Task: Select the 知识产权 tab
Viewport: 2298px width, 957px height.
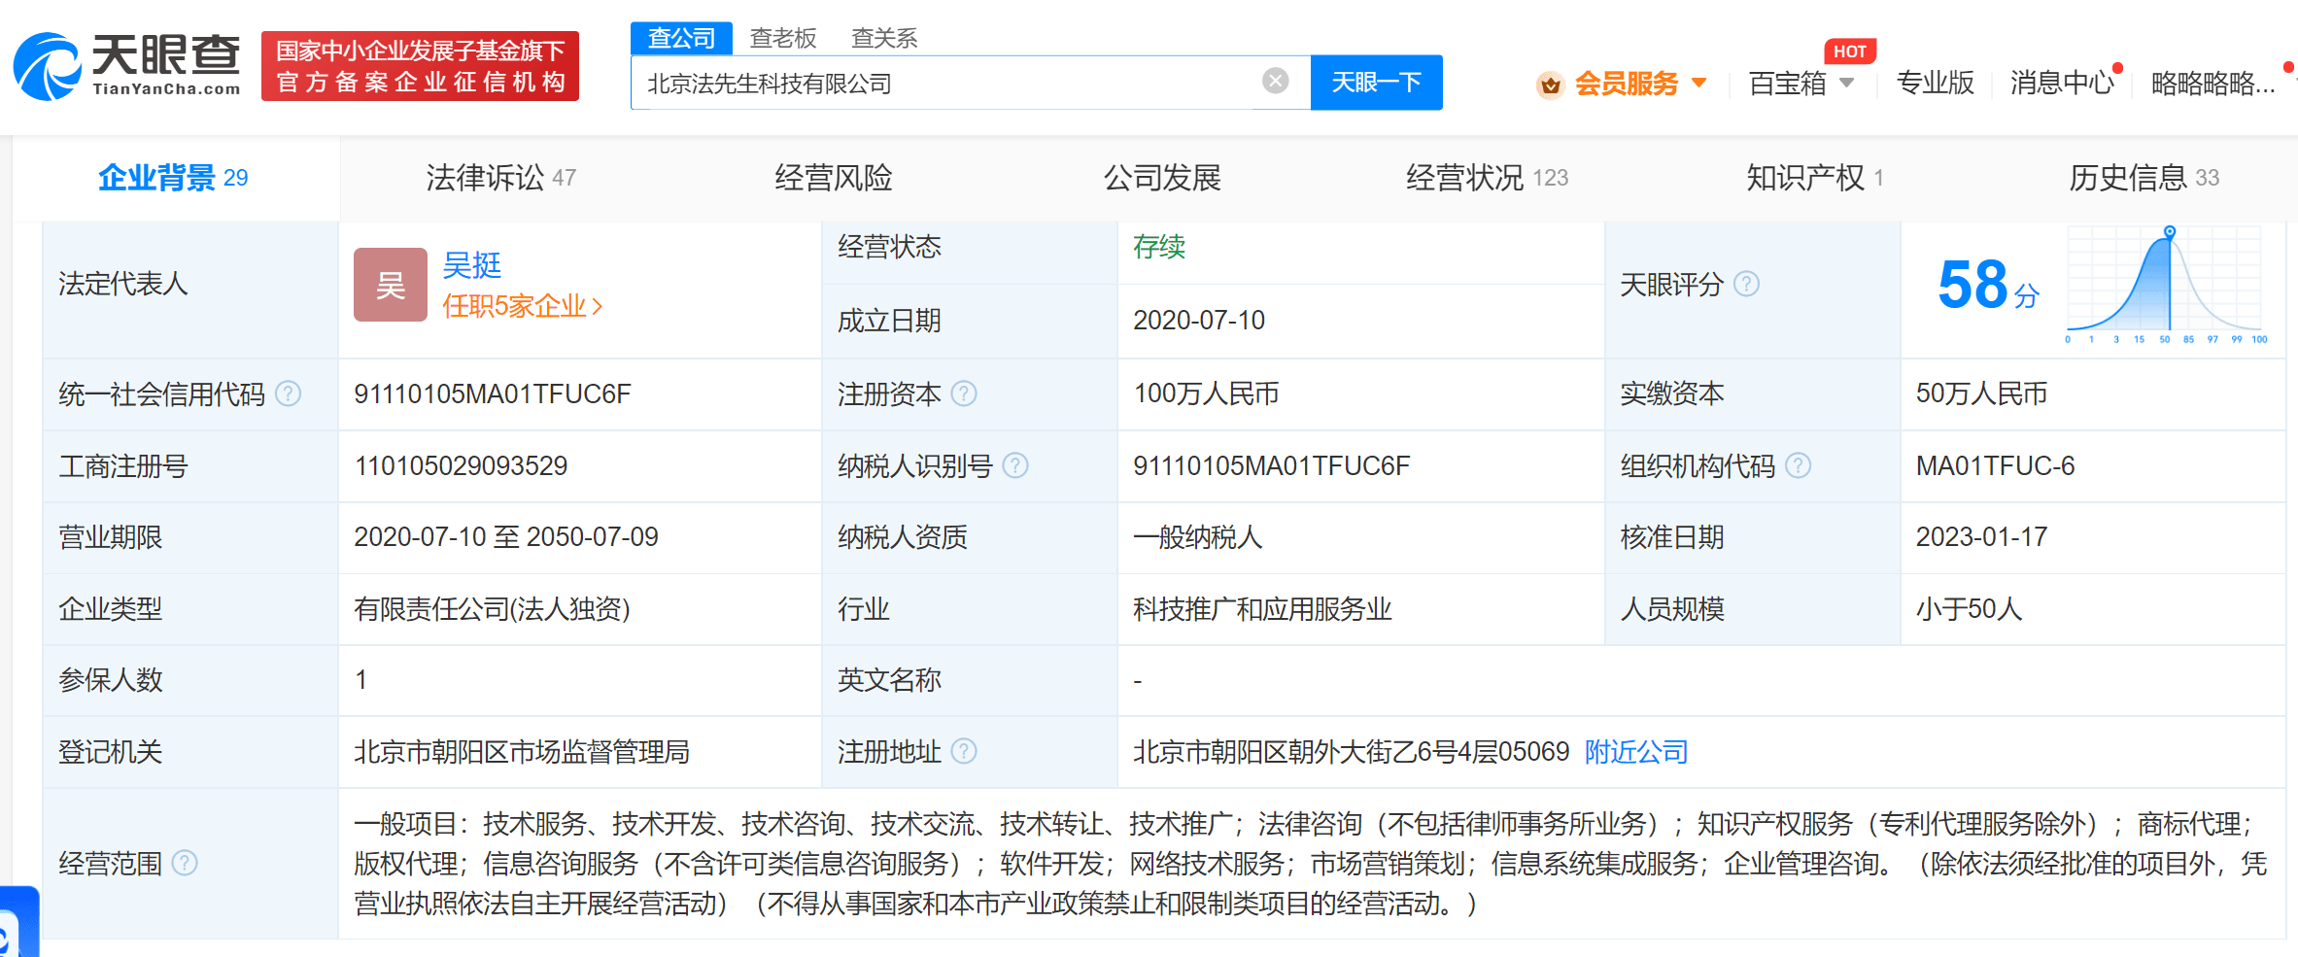Action: point(1815,178)
